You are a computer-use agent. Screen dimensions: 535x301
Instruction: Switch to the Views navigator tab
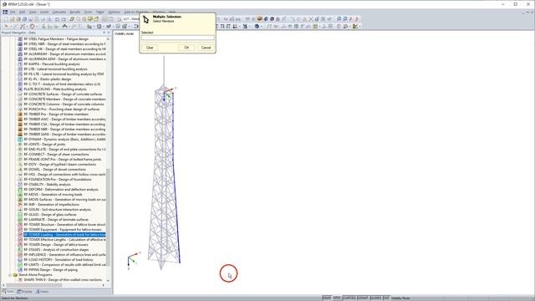click(43, 292)
